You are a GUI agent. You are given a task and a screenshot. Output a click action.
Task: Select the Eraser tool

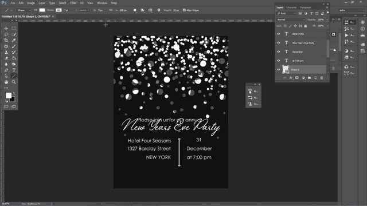tap(6, 58)
